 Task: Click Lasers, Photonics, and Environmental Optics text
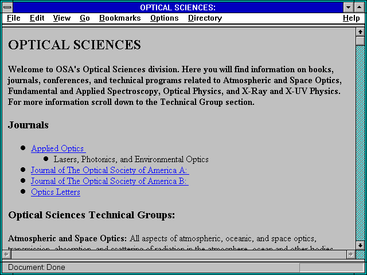(131, 159)
